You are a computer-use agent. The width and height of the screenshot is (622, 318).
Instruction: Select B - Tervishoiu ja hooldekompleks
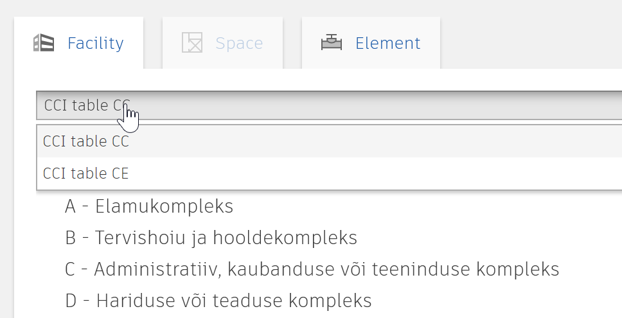211,238
